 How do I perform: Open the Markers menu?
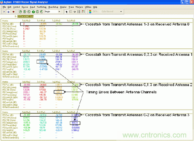79,7
